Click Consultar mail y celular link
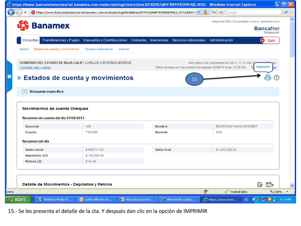Image resolution: width=301 pixels, height=226 pixels. (x=35, y=67)
